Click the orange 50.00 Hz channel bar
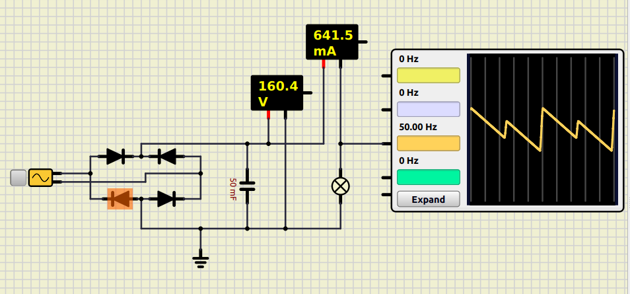The image size is (630, 294). [x=428, y=143]
